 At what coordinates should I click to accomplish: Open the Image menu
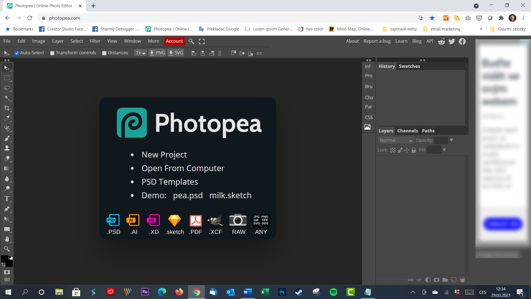pyautogui.click(x=39, y=41)
